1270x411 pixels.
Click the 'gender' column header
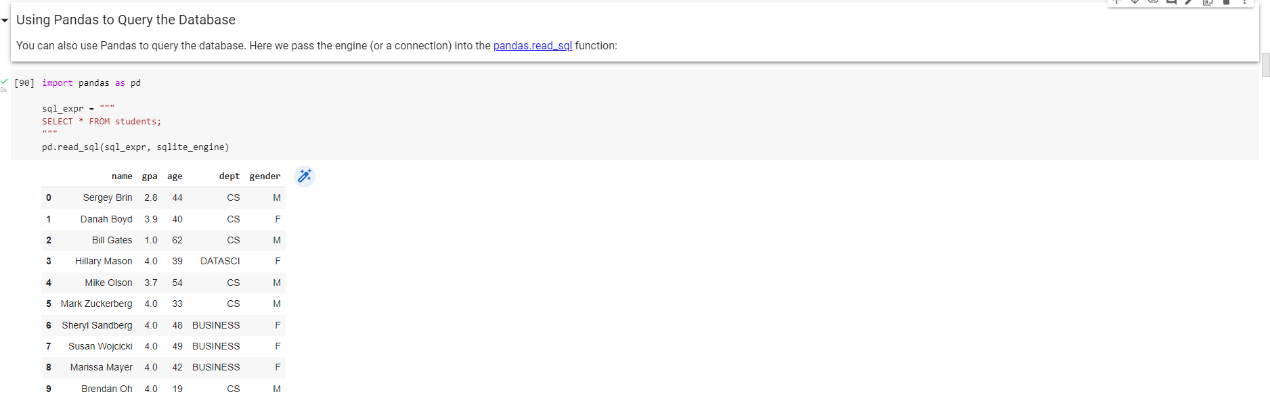pos(265,176)
